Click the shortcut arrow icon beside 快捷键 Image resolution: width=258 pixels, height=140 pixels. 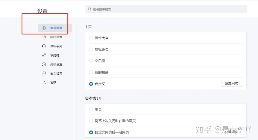tap(44, 55)
